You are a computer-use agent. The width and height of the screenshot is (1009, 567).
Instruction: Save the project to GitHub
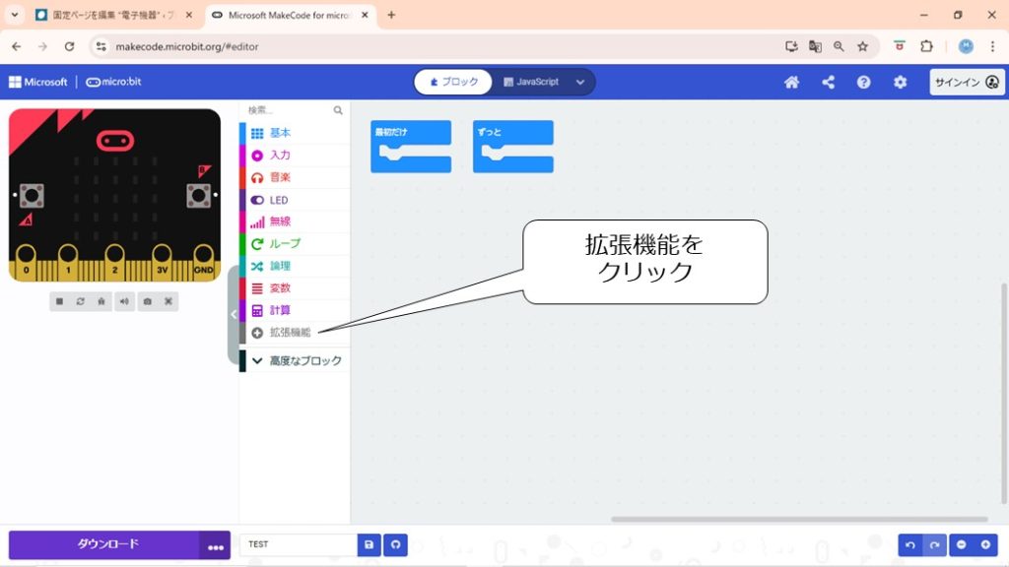point(395,544)
